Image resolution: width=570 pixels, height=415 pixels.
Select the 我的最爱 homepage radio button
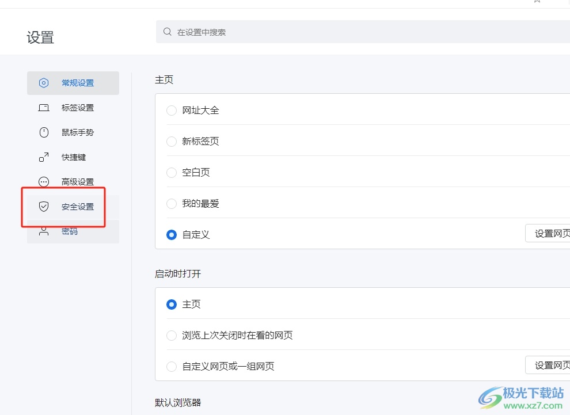point(172,204)
